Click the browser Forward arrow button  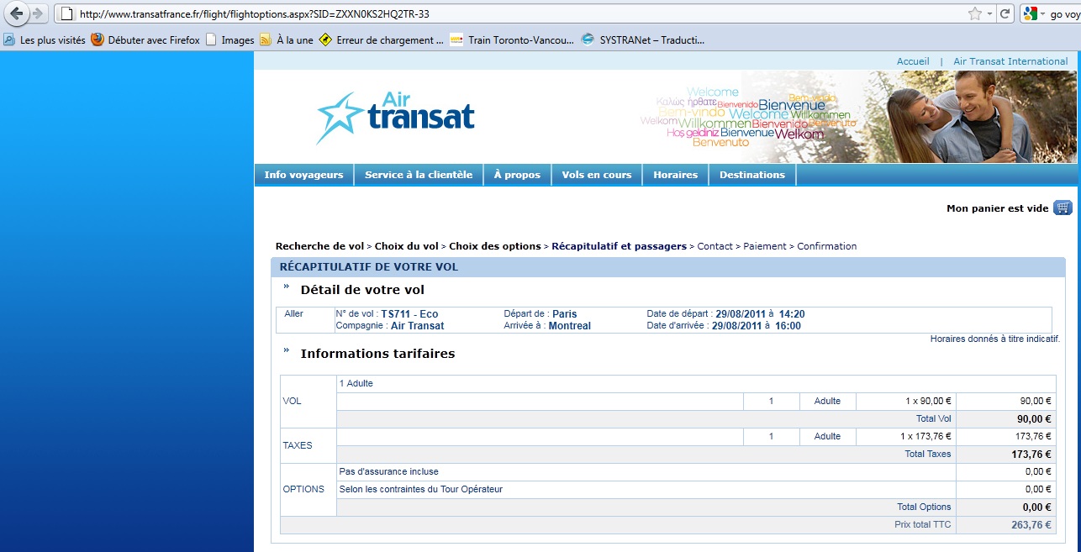point(37,13)
